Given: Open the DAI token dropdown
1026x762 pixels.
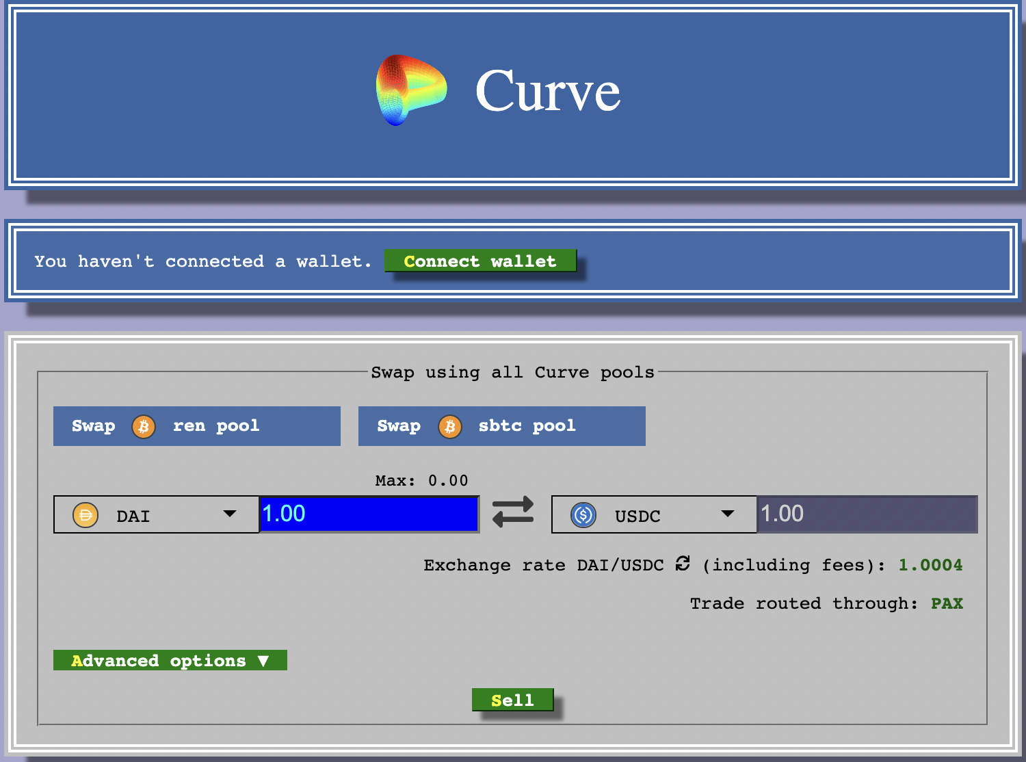Looking at the screenshot, I should tap(156, 514).
